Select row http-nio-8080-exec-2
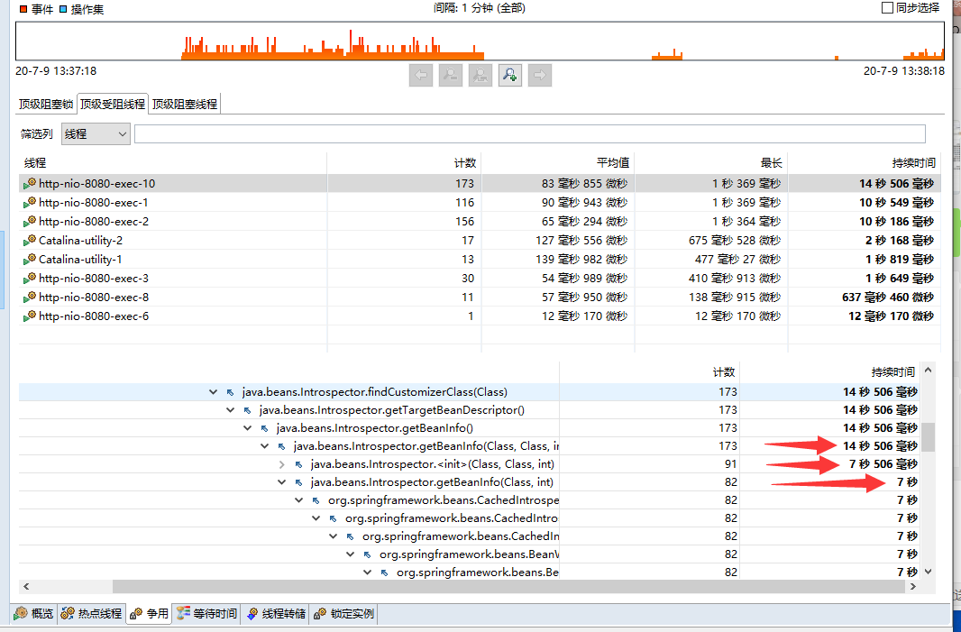The width and height of the screenshot is (961, 632). (x=480, y=221)
